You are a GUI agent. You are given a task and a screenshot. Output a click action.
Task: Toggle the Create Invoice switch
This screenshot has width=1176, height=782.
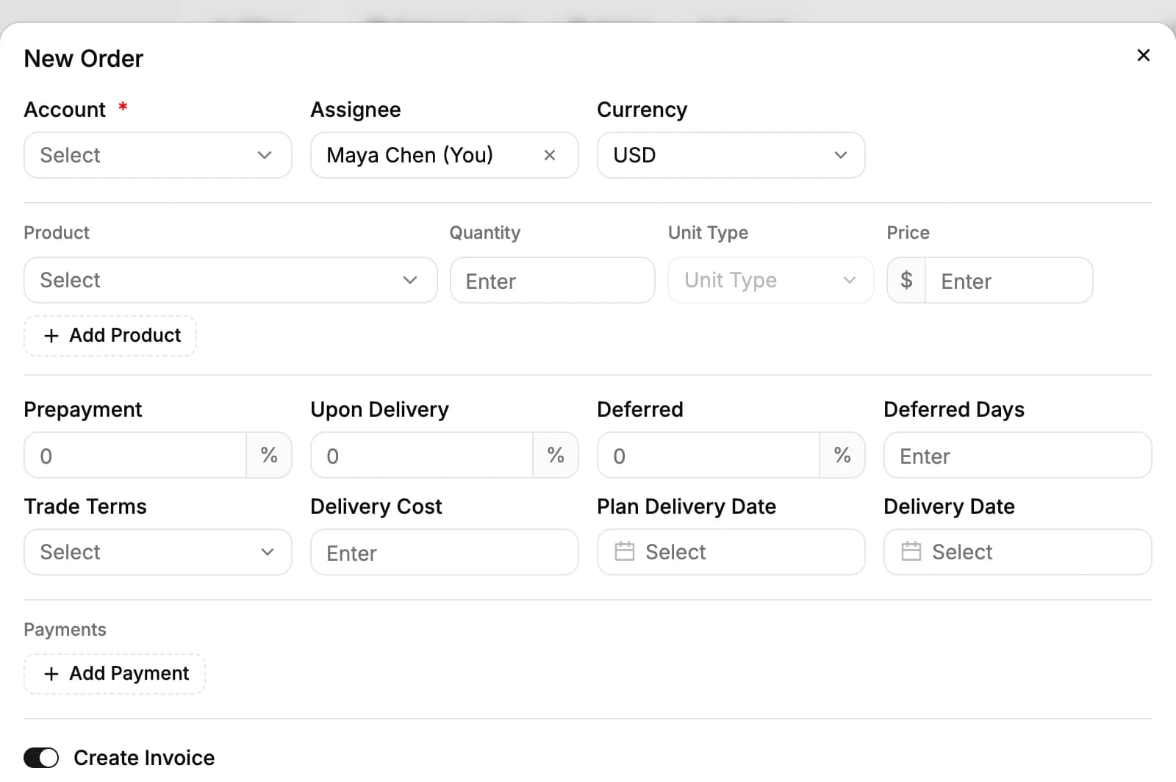(x=41, y=758)
